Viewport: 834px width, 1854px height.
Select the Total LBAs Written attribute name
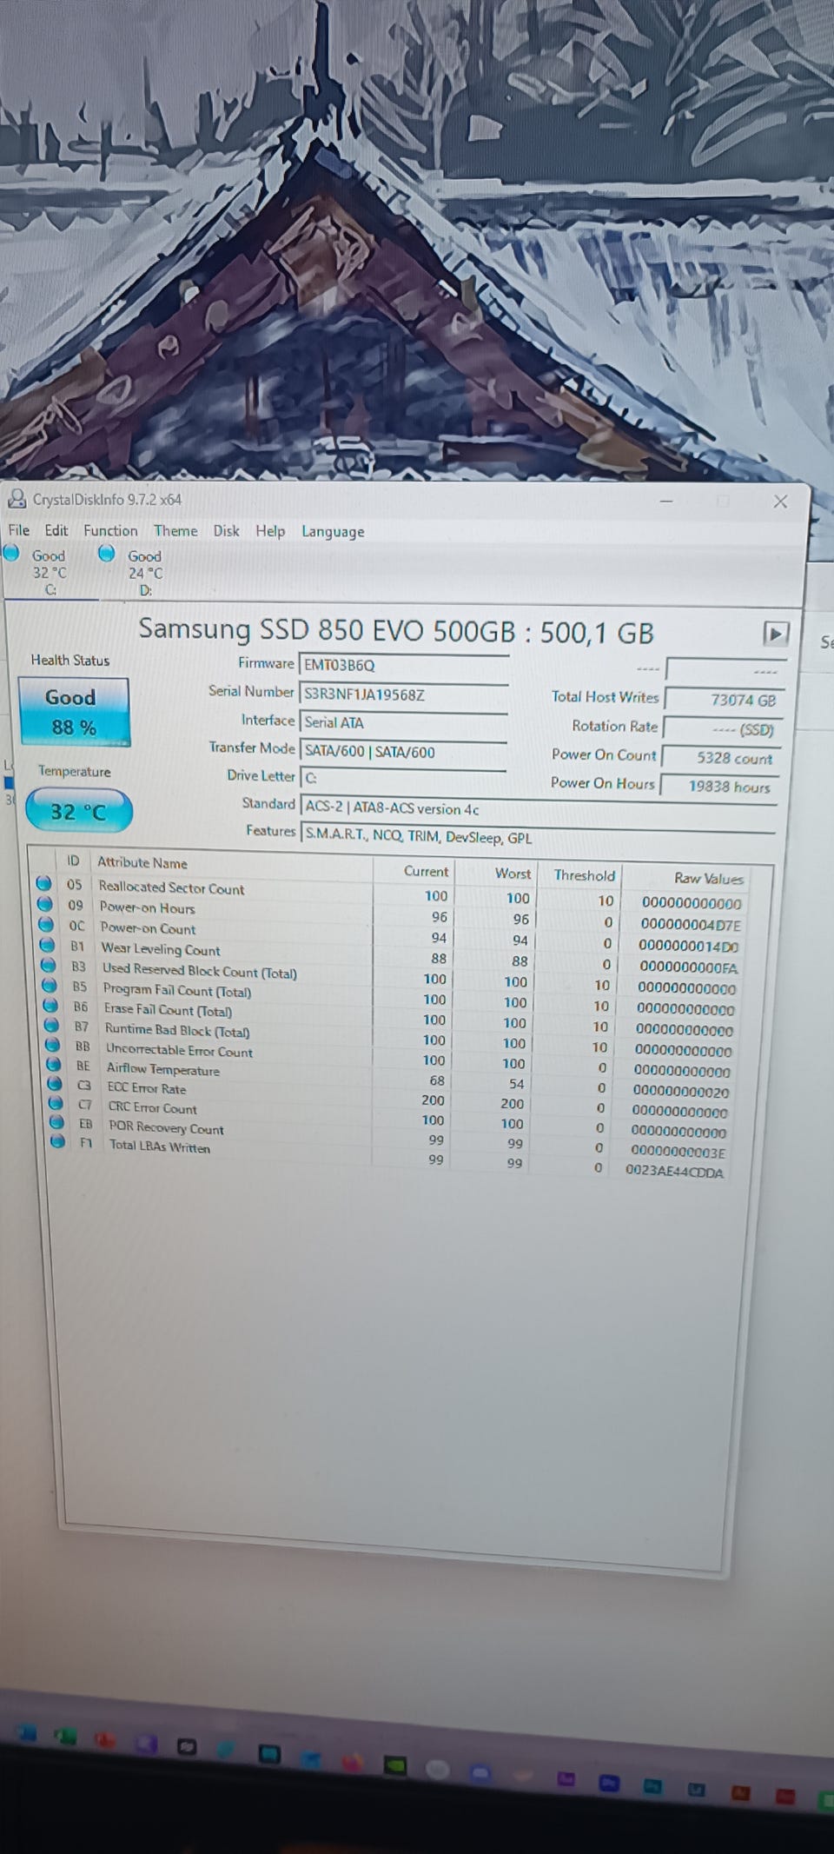pyautogui.click(x=160, y=1146)
